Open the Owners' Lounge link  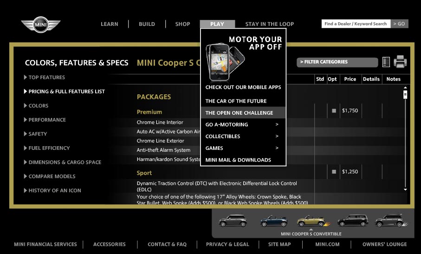[x=384, y=244]
